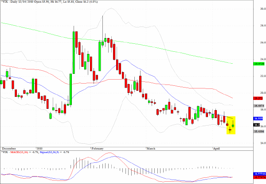This screenshot has height=184, width=266.
Task: Click the 2010 label on the time axis
Action: pyautogui.click(x=39, y=149)
